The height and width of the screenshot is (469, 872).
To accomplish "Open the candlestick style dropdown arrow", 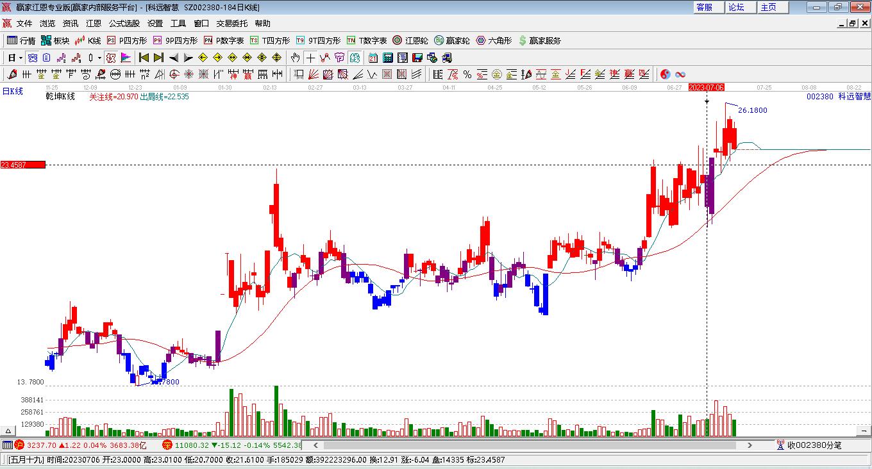I will [x=99, y=58].
